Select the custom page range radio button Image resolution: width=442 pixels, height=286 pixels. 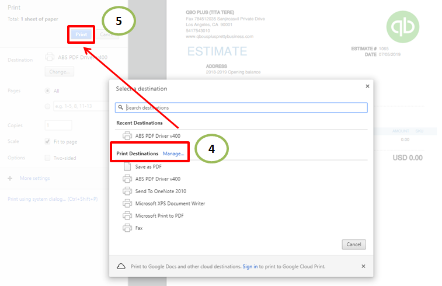tap(47, 106)
